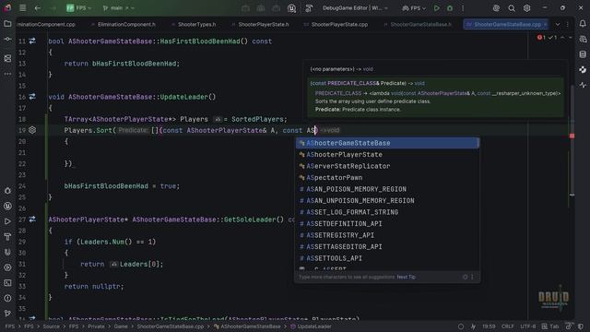Open the Git tool window at sidebar bottom

[x=7, y=314]
